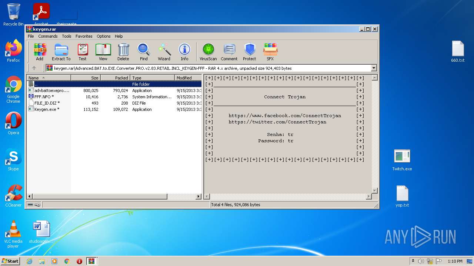Click the SFX toolbar icon

click(270, 52)
